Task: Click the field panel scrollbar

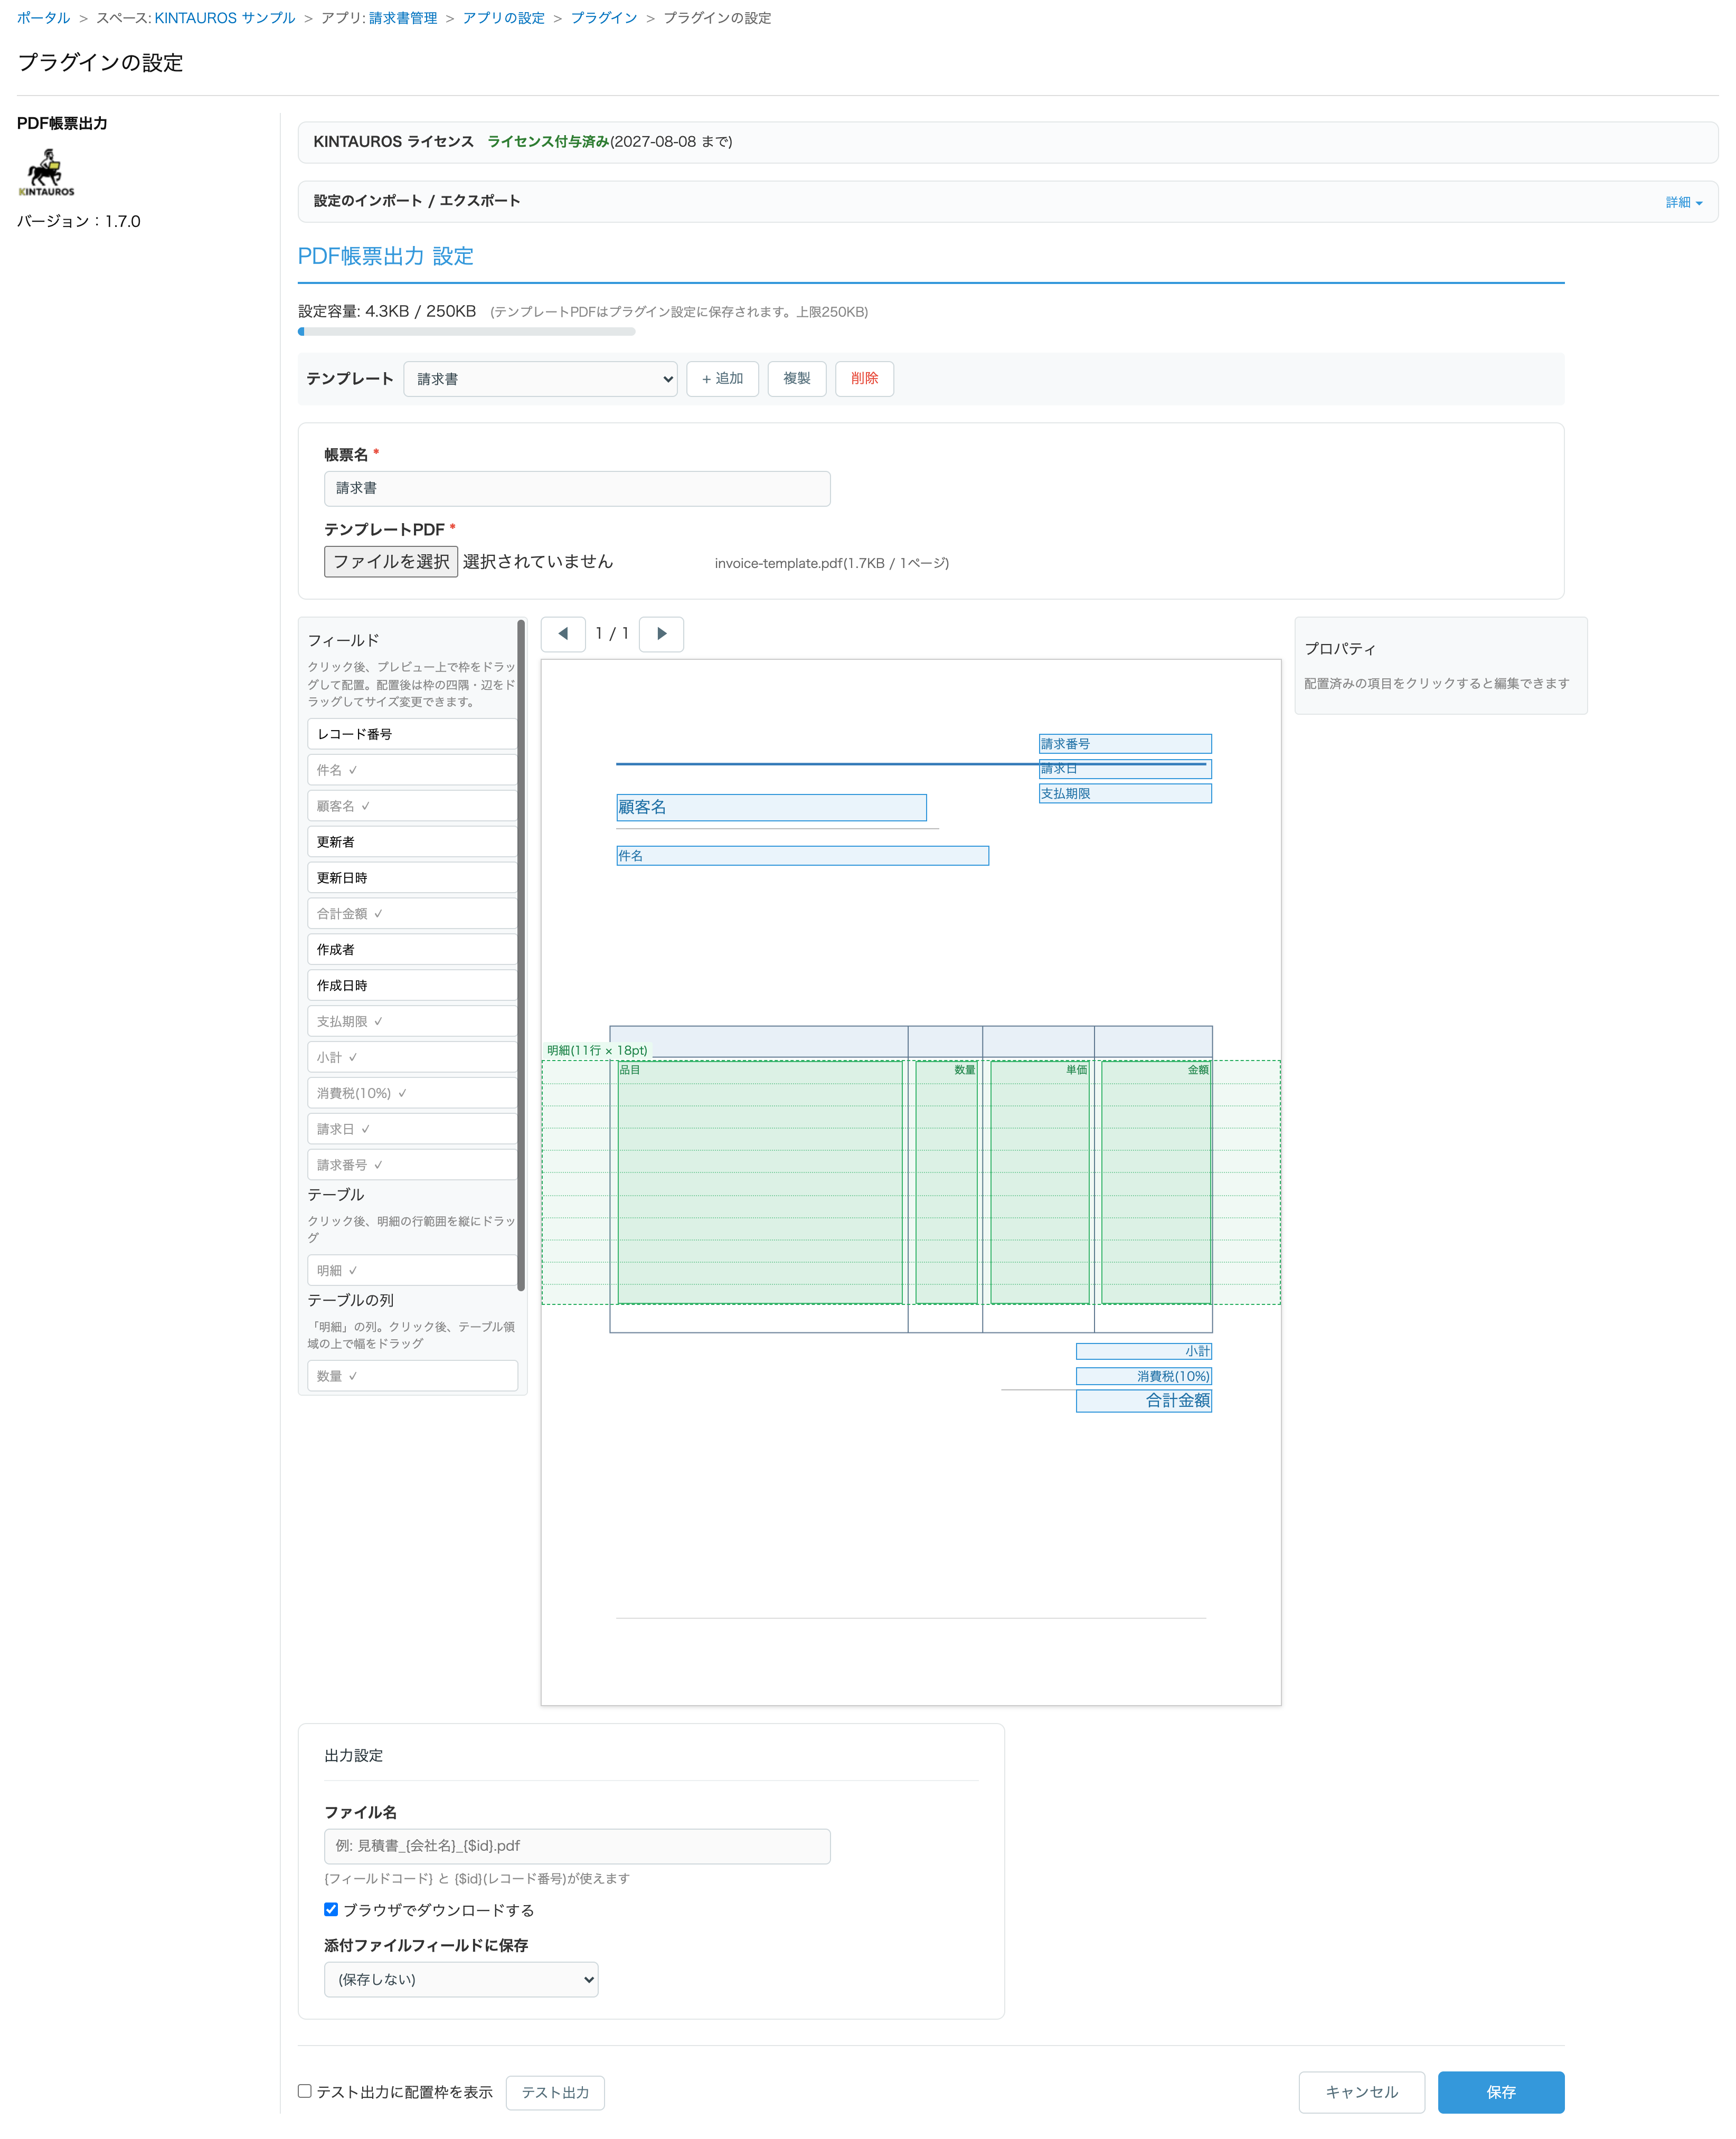Action: tap(521, 955)
